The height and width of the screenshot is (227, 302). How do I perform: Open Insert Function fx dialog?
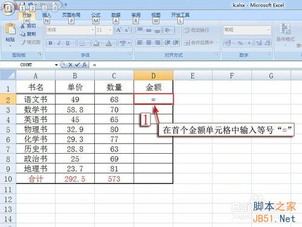[x=85, y=65]
